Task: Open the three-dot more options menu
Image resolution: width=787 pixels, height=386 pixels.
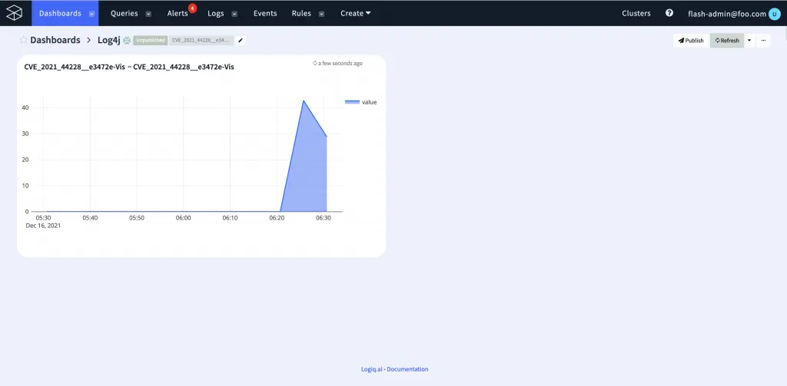Action: (763, 41)
